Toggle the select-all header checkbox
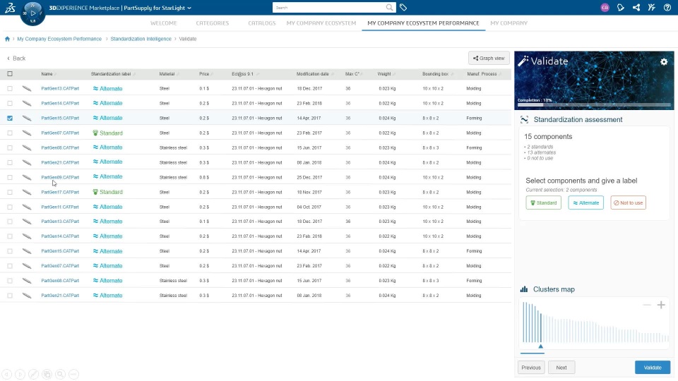 click(10, 74)
